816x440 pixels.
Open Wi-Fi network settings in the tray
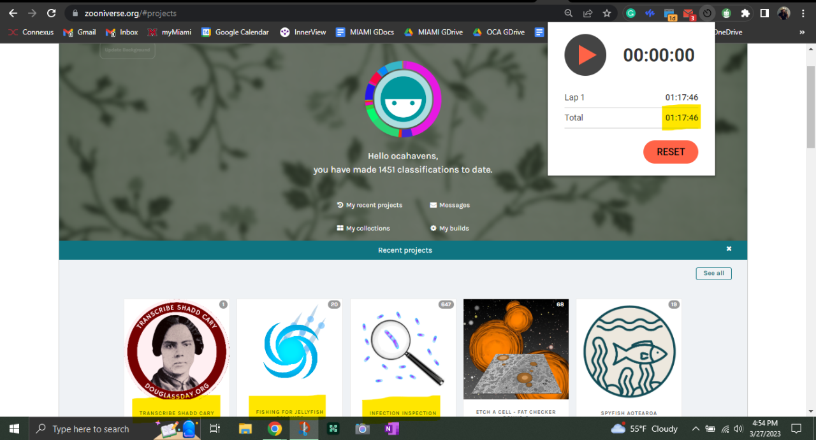pos(725,429)
